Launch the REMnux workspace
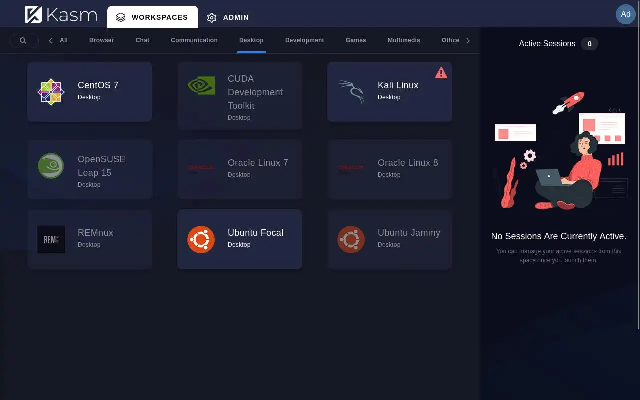 90,239
